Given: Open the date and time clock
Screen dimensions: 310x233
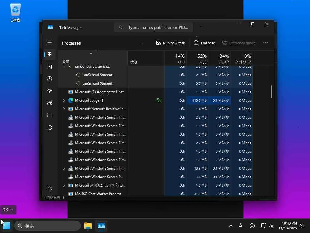Looking at the screenshot, I should (x=288, y=226).
